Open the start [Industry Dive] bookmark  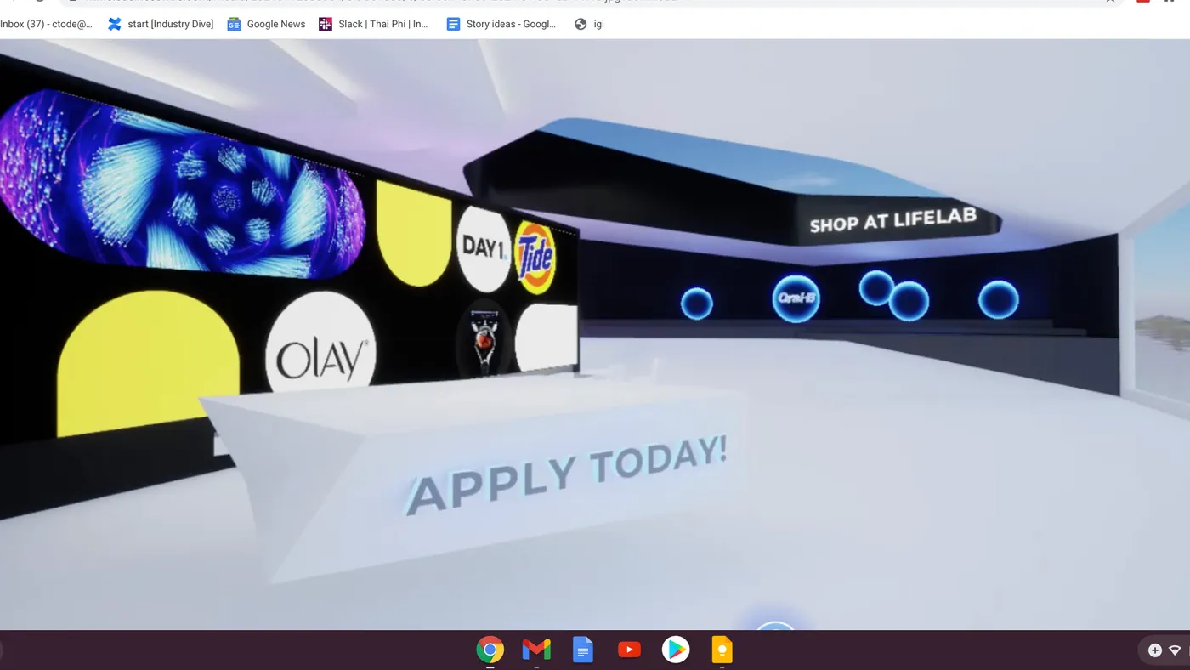[x=161, y=24]
